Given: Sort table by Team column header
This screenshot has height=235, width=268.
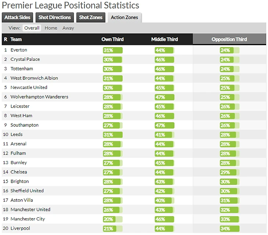Looking at the screenshot, I should (16, 39).
